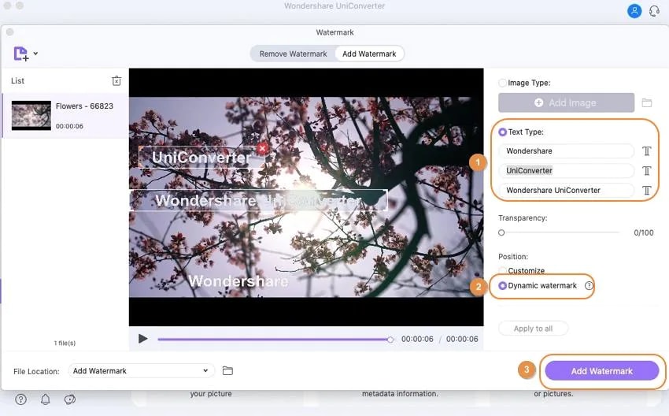This screenshot has width=669, height=416.
Task: Click Dynamic watermark help question icon
Action: click(589, 286)
